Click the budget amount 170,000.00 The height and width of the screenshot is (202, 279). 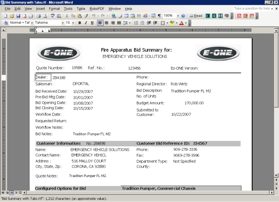click(194, 103)
